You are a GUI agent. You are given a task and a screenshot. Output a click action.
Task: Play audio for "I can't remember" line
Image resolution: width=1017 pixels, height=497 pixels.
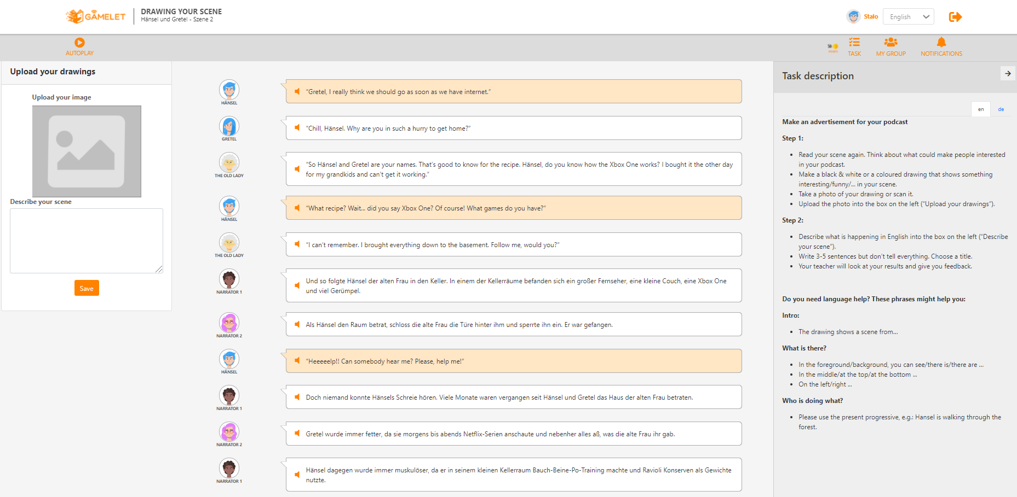coord(297,244)
